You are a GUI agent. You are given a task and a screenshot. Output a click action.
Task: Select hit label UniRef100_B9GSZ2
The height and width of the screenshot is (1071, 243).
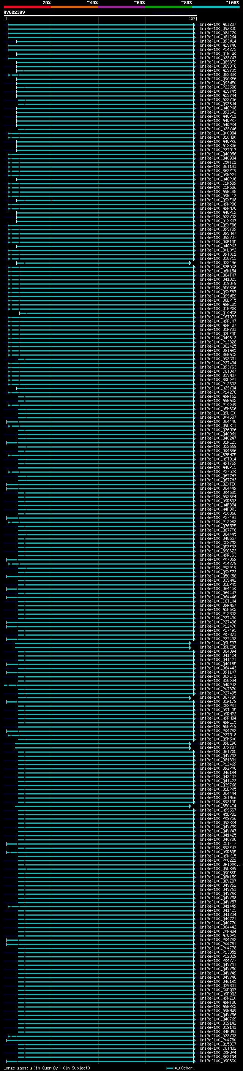pos(218,551)
